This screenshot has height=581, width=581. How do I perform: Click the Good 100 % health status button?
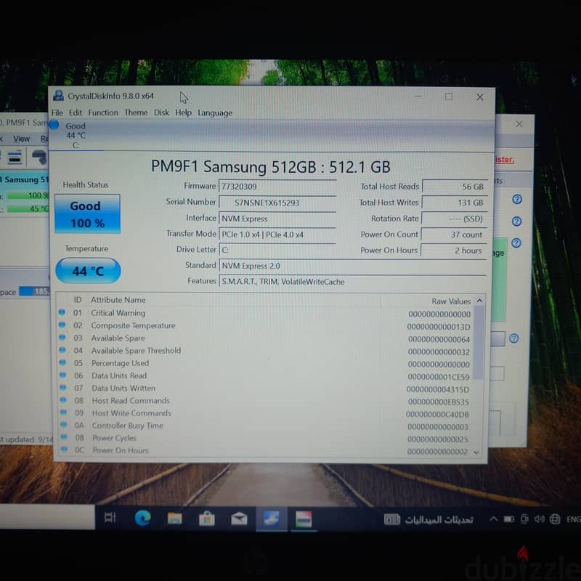[87, 214]
